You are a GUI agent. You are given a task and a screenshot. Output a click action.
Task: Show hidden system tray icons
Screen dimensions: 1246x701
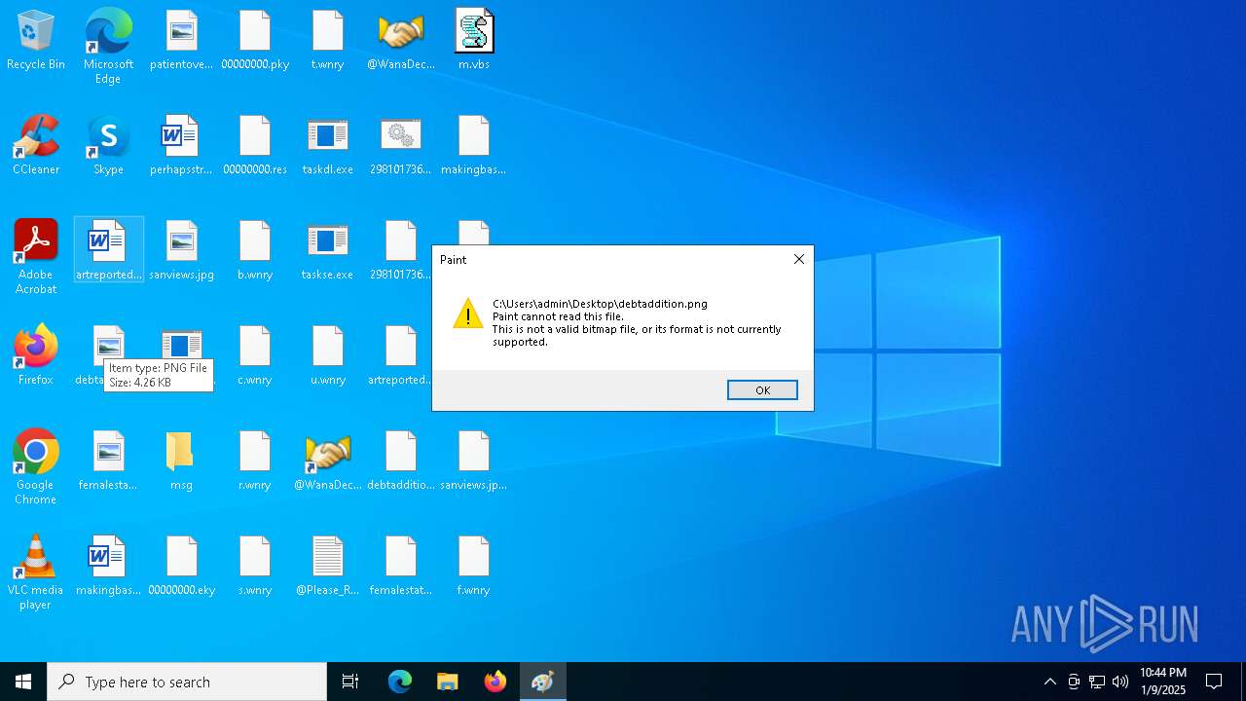(x=1049, y=682)
